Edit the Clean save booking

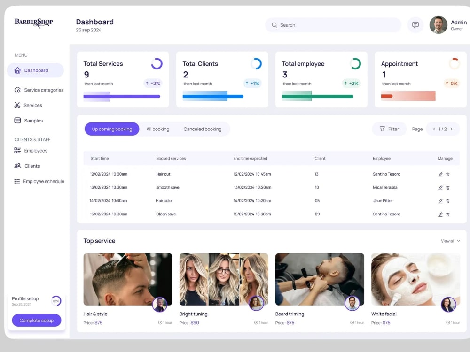[x=440, y=214]
